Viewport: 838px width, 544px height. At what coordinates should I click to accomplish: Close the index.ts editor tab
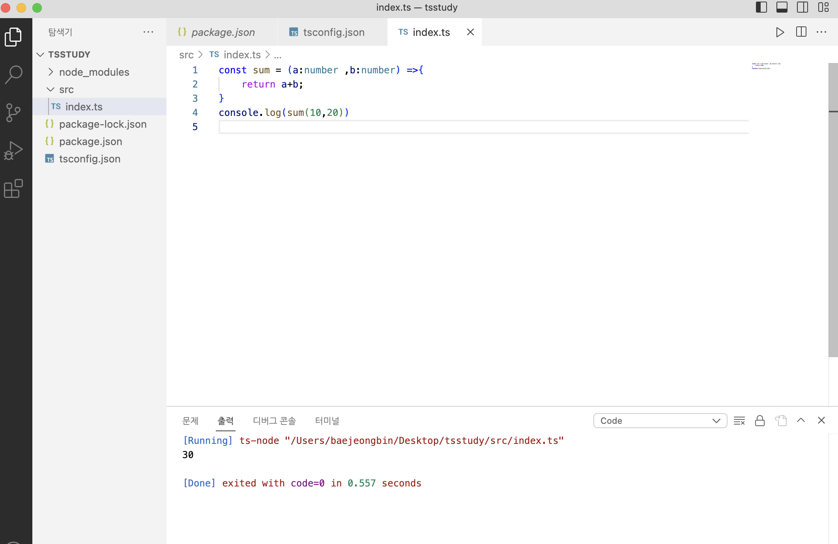pyautogui.click(x=470, y=32)
